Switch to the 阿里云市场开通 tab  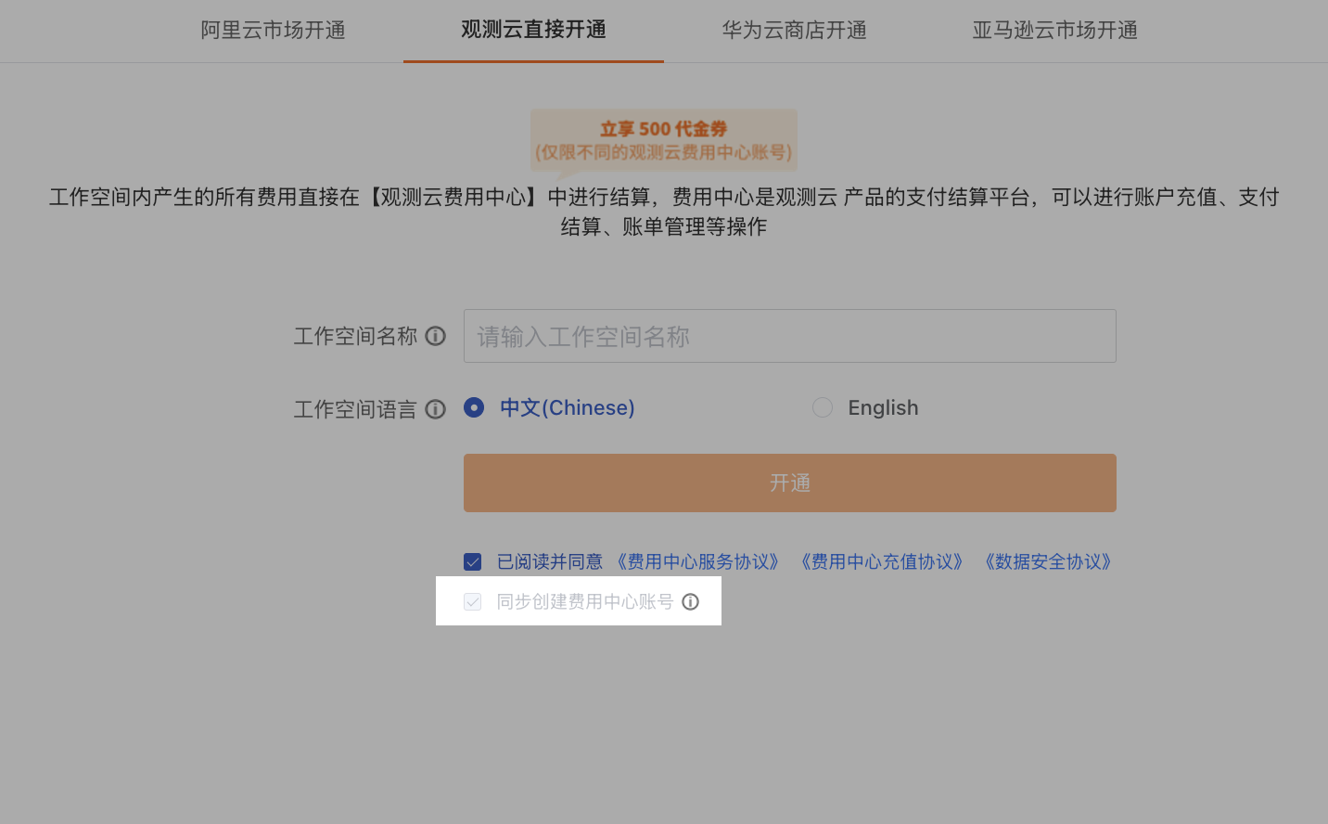pyautogui.click(x=273, y=31)
